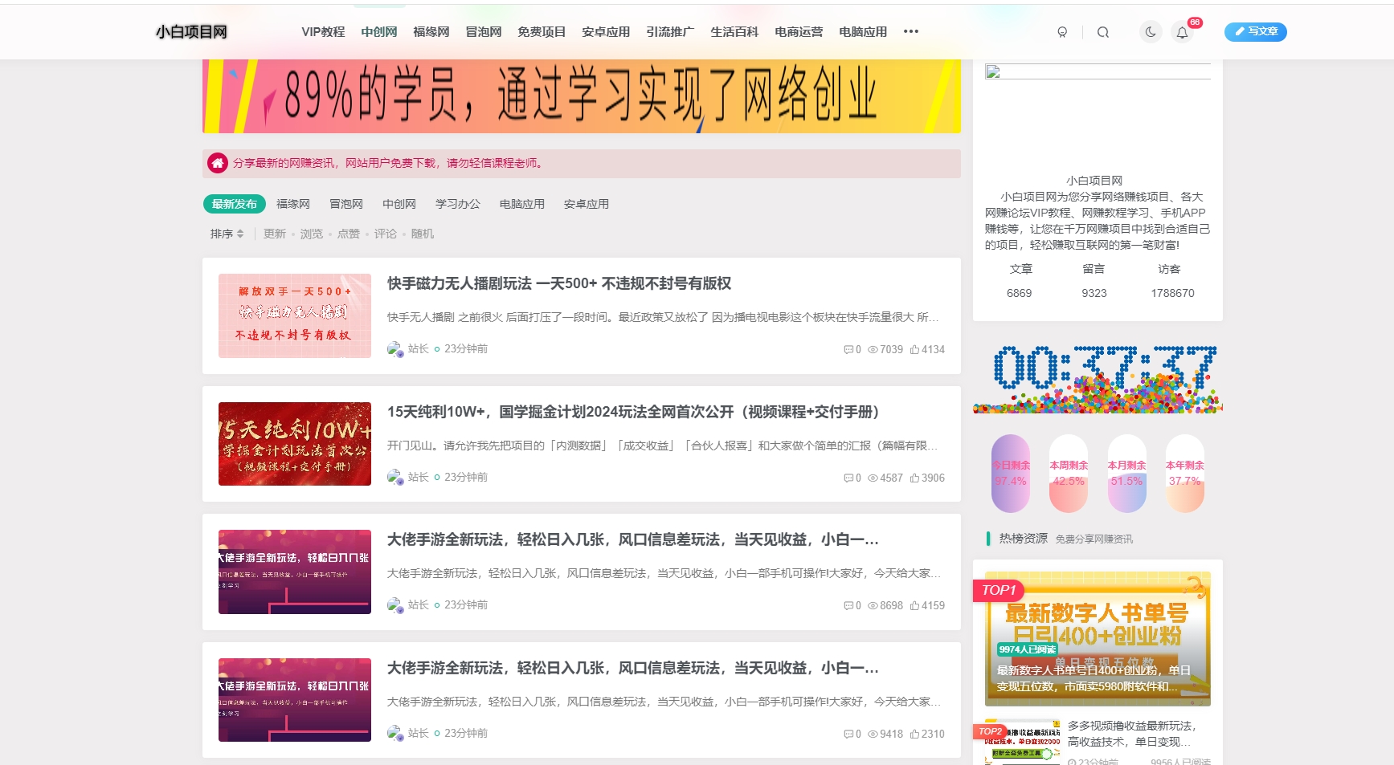Open the 排序 sort order control
This screenshot has width=1394, height=765.
(x=227, y=234)
